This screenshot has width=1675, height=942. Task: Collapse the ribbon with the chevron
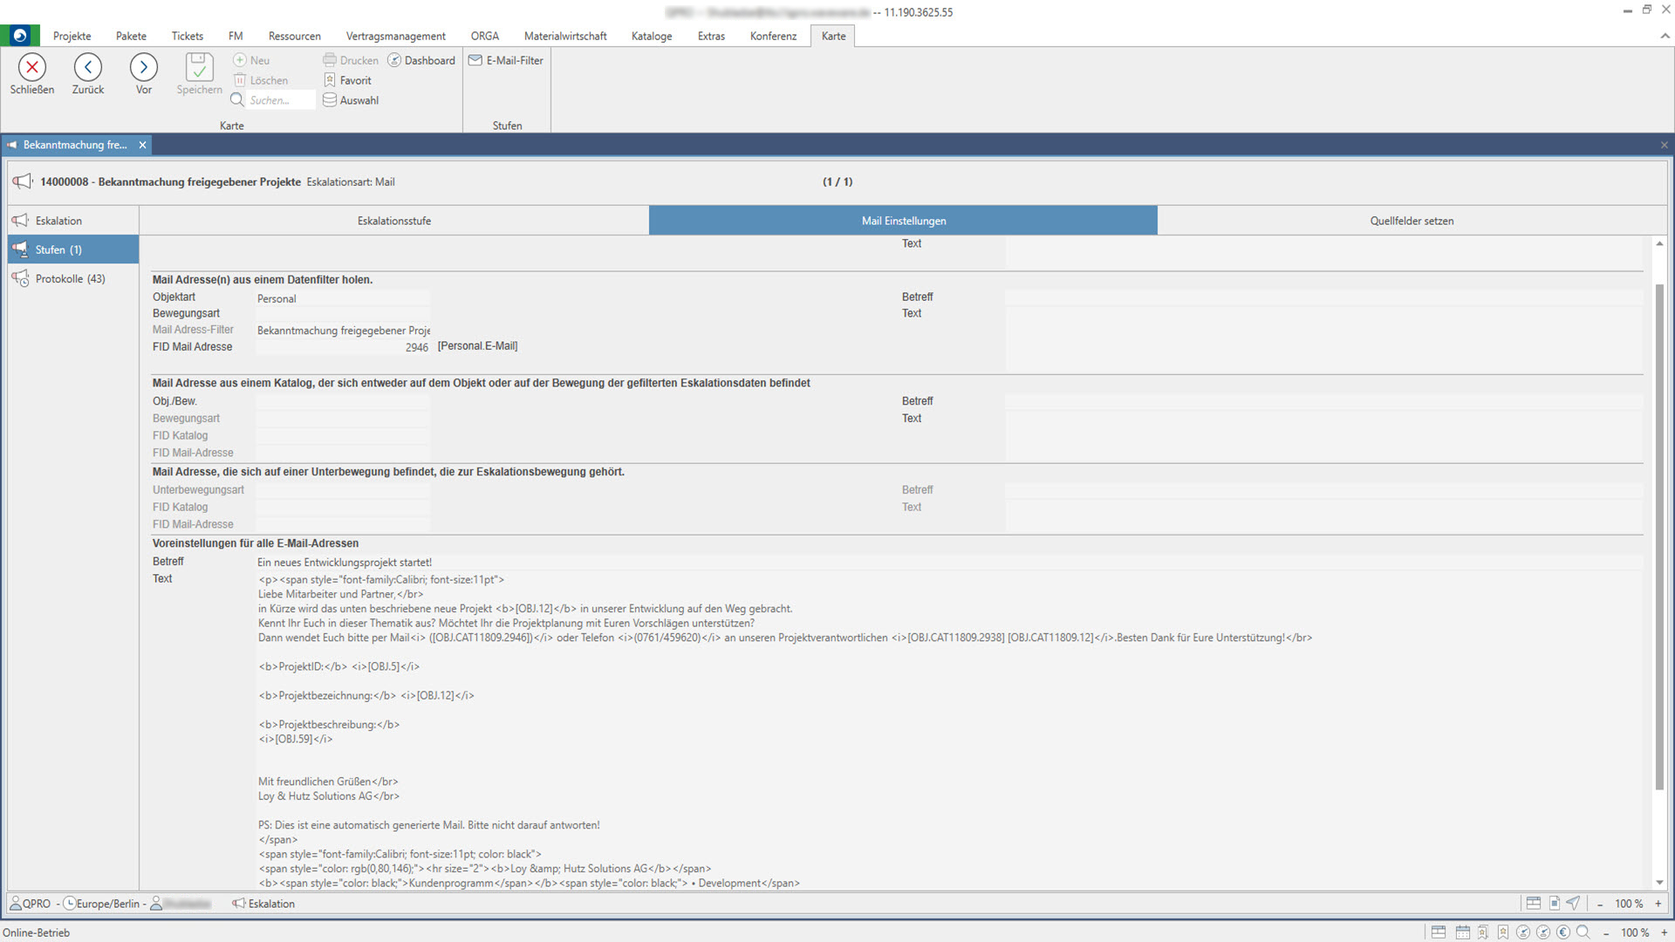pyautogui.click(x=1665, y=37)
